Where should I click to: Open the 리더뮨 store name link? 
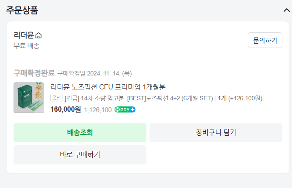(24, 35)
